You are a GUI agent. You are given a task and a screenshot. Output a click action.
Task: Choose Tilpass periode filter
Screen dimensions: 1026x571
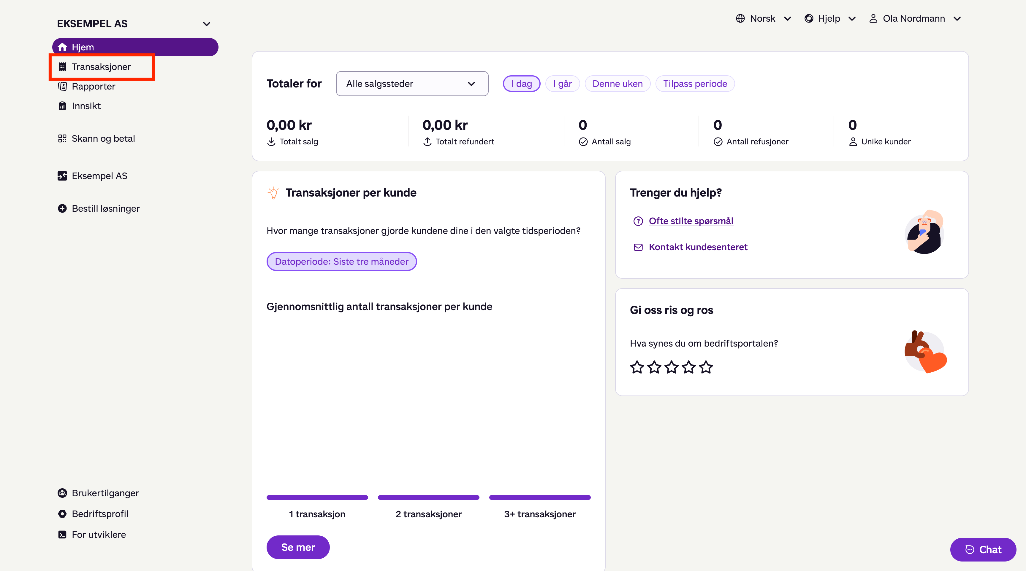tap(695, 84)
